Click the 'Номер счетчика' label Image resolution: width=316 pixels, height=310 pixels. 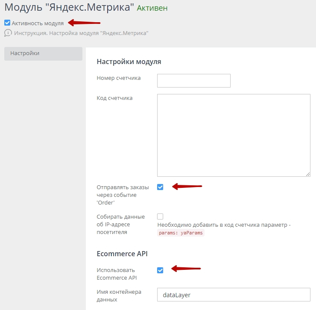[x=119, y=78]
